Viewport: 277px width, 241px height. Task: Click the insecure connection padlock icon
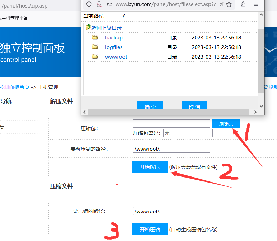tap(99, 4)
